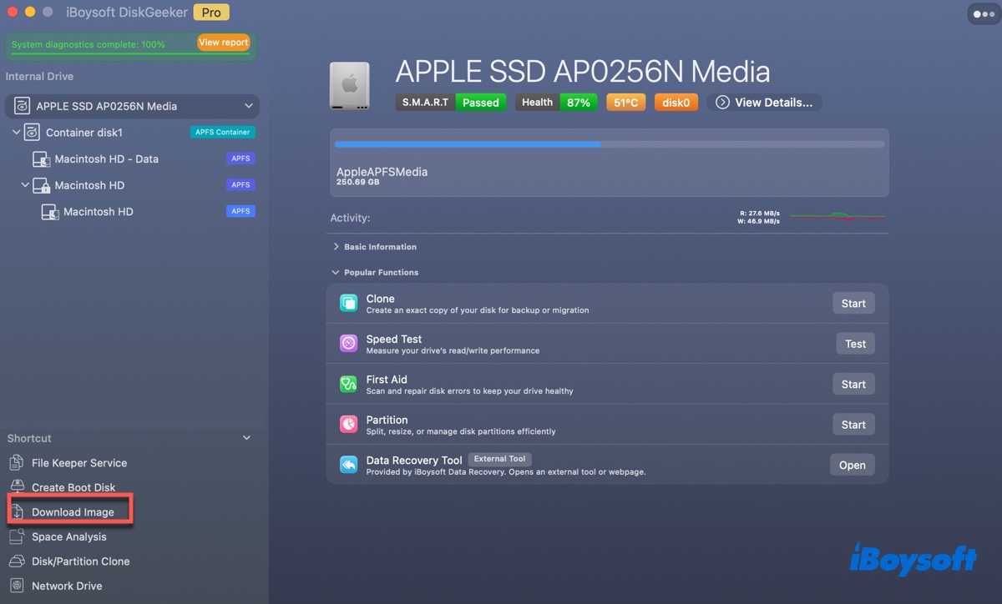The width and height of the screenshot is (1002, 604).
Task: Click the Data Recovery Tool icon
Action: coord(349,466)
